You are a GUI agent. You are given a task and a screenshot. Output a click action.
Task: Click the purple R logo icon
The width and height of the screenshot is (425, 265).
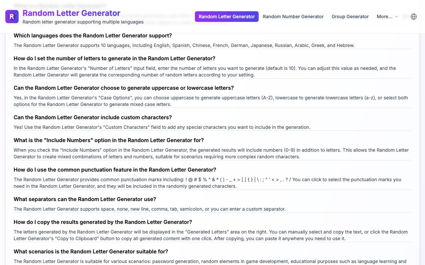point(12,17)
